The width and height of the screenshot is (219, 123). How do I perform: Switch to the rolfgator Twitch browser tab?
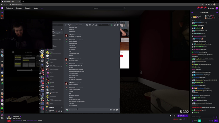point(11,1)
